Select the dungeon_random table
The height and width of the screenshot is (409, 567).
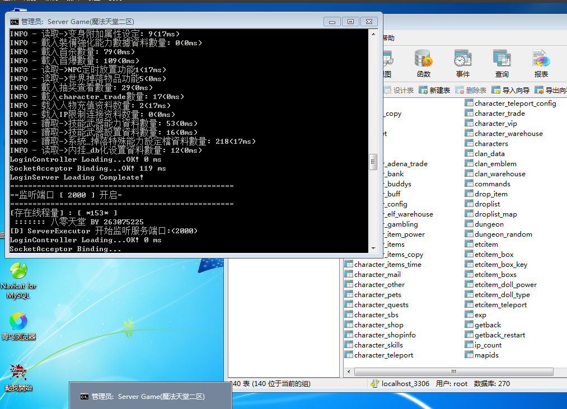[499, 234]
